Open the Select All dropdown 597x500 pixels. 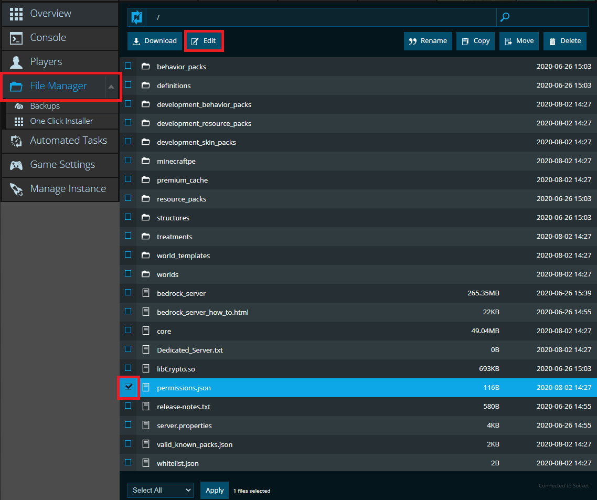pyautogui.click(x=160, y=490)
